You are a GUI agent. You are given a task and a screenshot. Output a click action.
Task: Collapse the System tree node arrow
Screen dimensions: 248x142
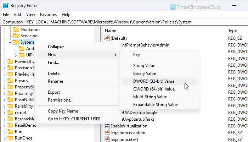tap(10, 42)
